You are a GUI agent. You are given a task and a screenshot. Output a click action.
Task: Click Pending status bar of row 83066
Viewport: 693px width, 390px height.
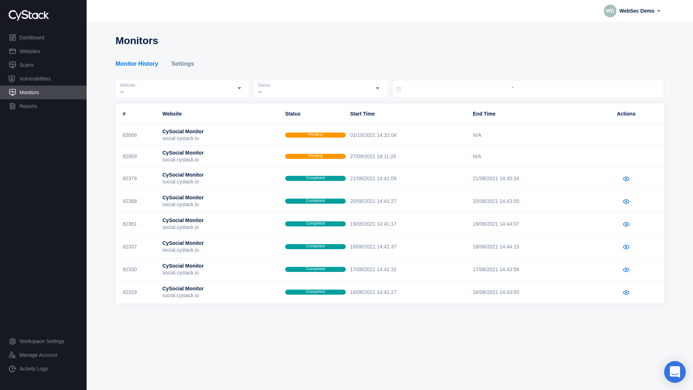click(x=315, y=135)
